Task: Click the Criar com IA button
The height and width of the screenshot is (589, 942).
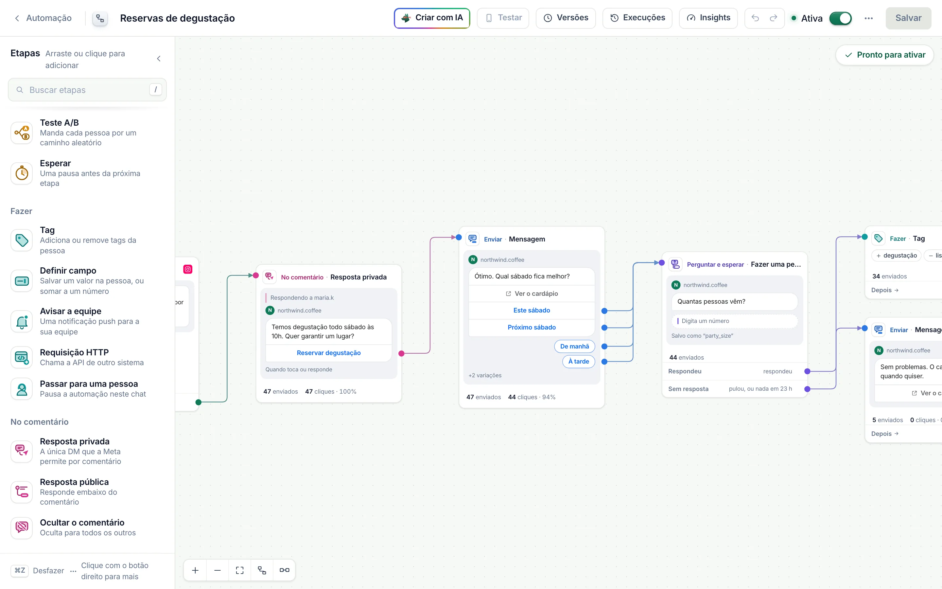Action: (432, 18)
